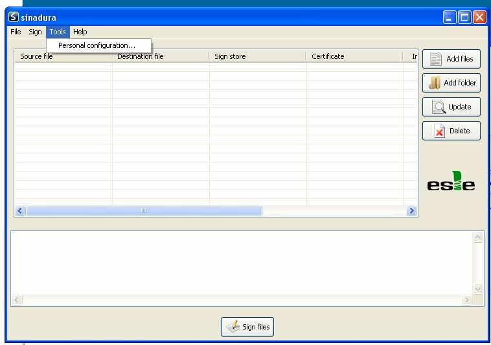Click the Sign store column header
The image size is (491, 345).
point(257,56)
